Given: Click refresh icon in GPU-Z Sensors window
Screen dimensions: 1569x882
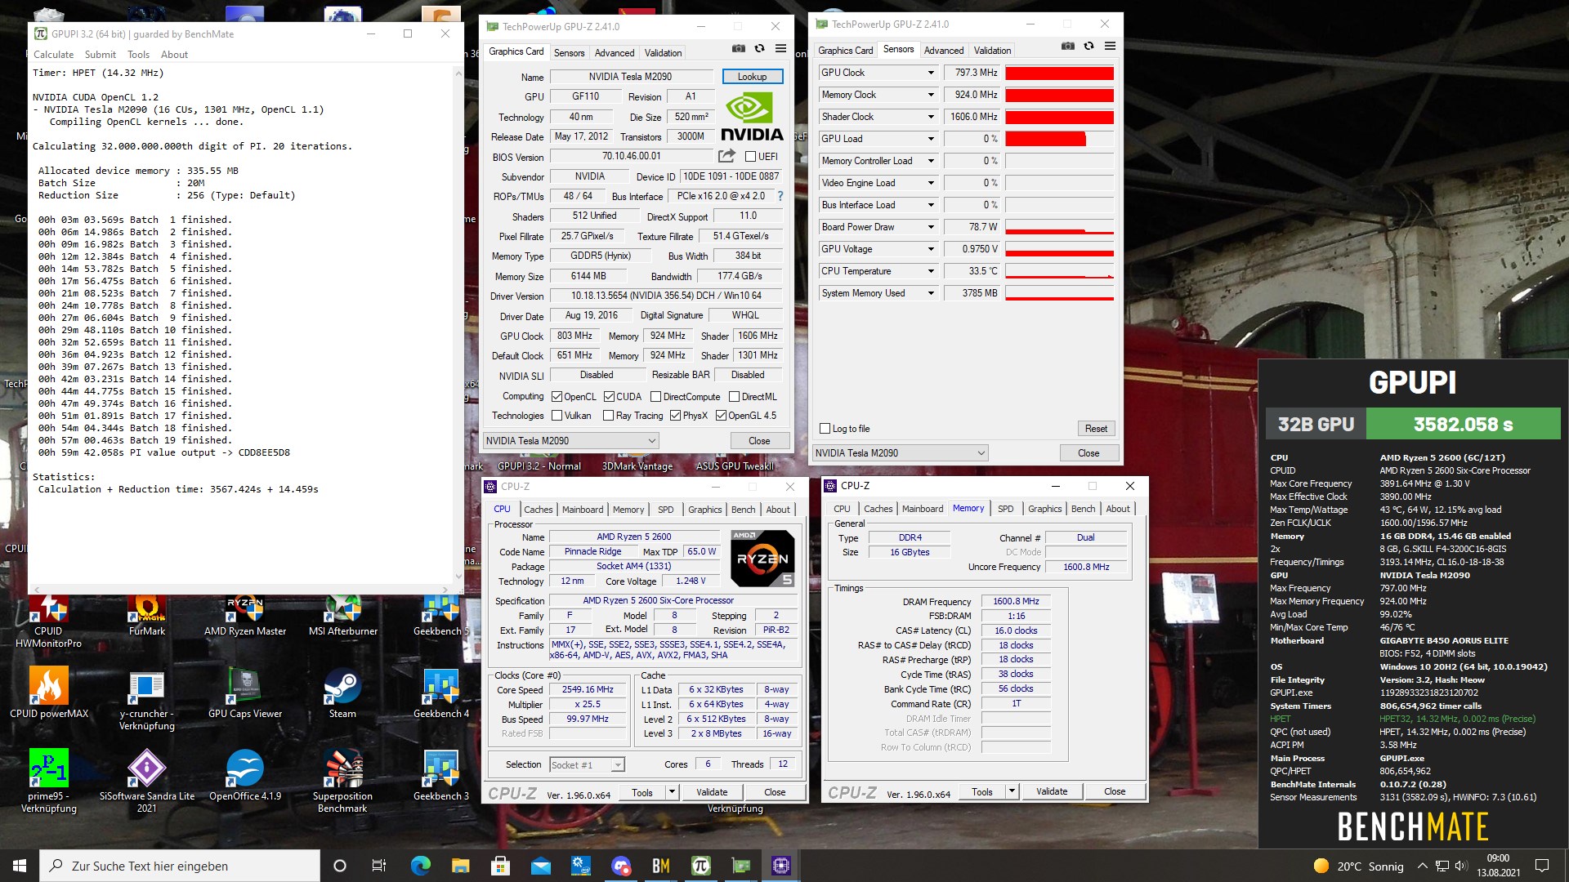Looking at the screenshot, I should tap(1088, 47).
